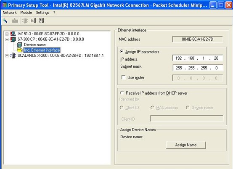Viewport: 233px width, 169px height.
Task: Select the SCALANCE X-200 switch icon
Action: [x=13, y=55]
